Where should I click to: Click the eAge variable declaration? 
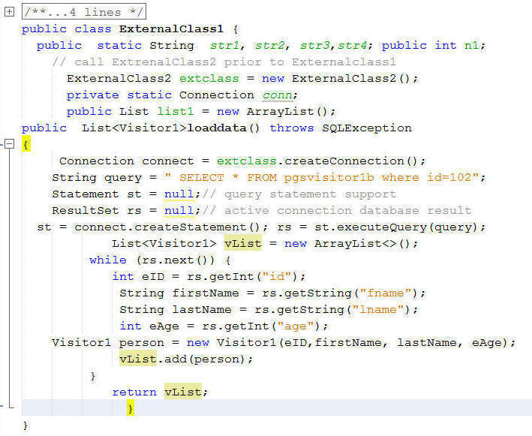164,326
